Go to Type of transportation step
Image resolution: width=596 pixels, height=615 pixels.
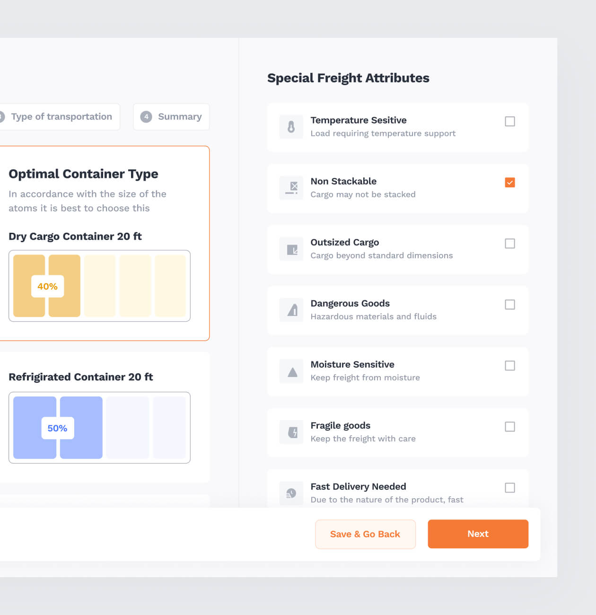pyautogui.click(x=61, y=117)
